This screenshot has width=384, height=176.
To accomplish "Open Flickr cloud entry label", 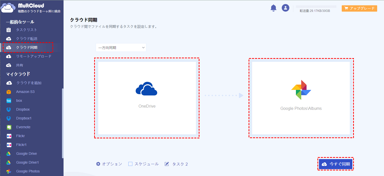I will tap(21, 136).
